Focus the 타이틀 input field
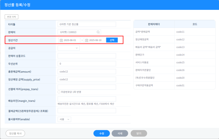This screenshot has width=219, height=139. click(x=87, y=24)
